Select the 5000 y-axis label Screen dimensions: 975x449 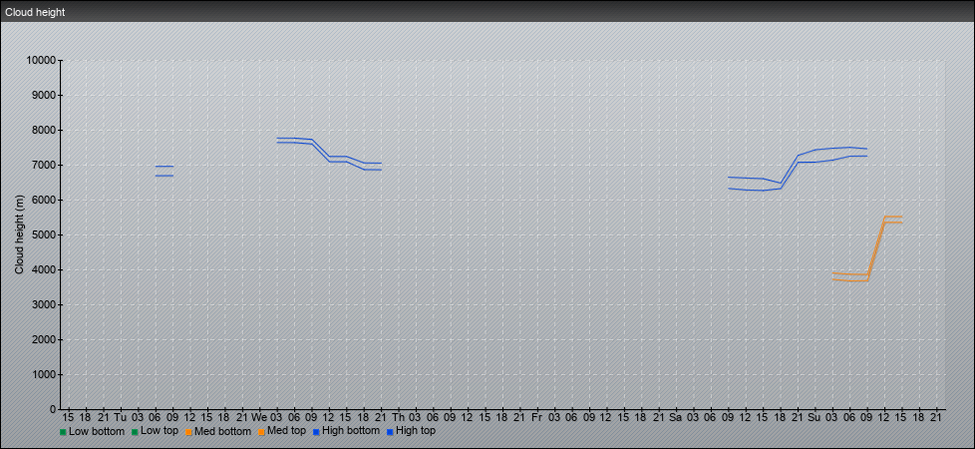44,234
